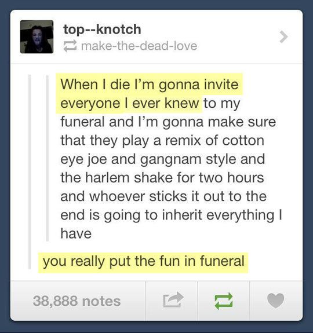View the 38,888 notes list
Screen dimensions: 313x333
click(x=77, y=301)
